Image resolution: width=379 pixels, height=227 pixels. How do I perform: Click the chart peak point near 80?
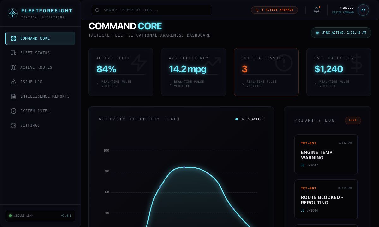(184, 167)
